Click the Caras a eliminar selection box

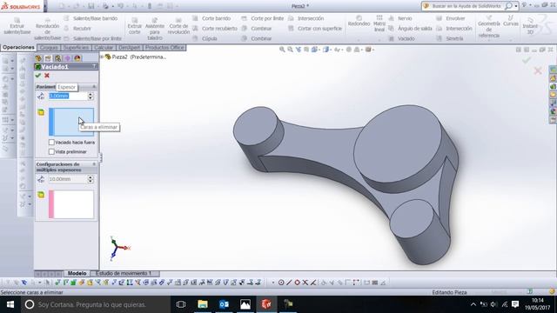71,122
